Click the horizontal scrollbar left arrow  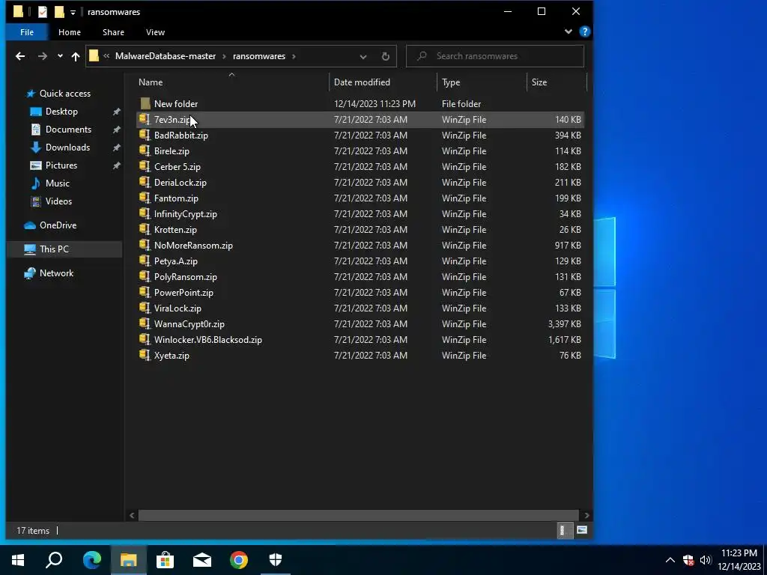pyautogui.click(x=132, y=515)
